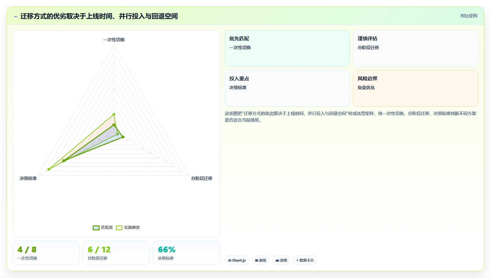Open the 谨慎评估 card
This screenshot has width=491, height=278.
(x=415, y=49)
